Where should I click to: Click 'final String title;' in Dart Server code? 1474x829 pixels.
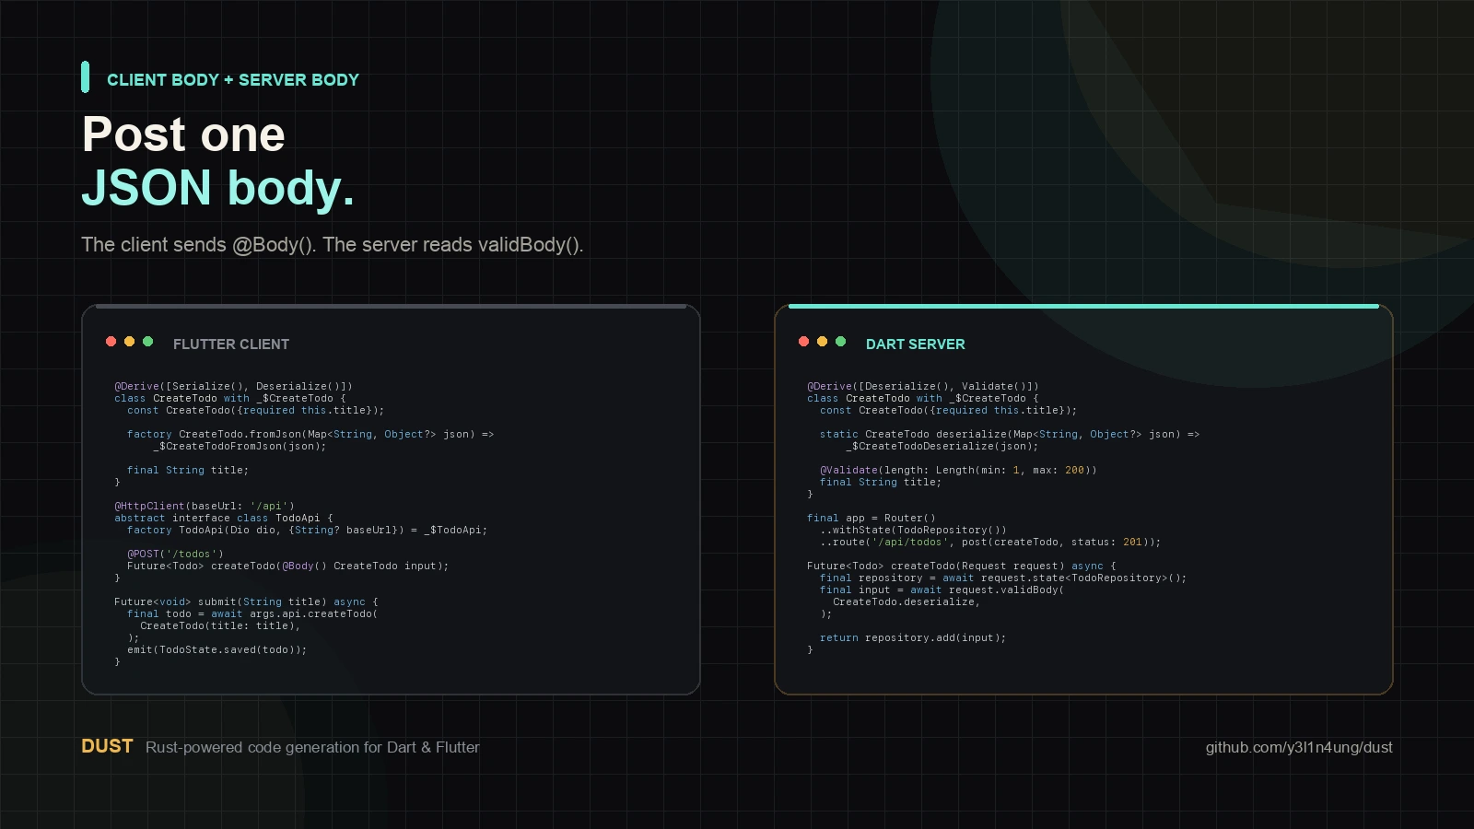click(x=881, y=483)
